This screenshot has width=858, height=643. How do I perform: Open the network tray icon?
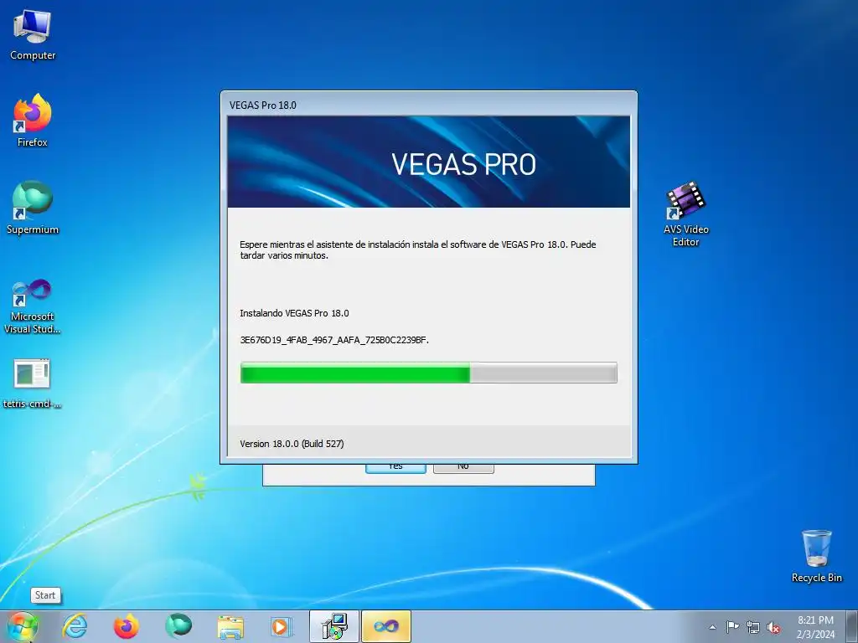tap(753, 628)
